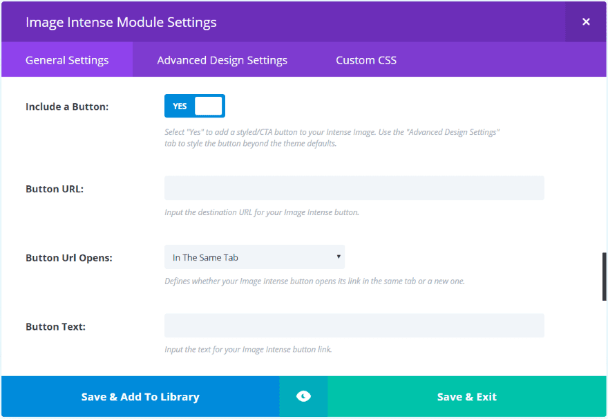Click the arrow beside In The Same Tab
The width and height of the screenshot is (608, 419).
coord(339,257)
